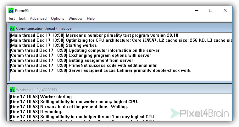Click the Prime95 title bar app icon
Image resolution: width=239 pixels, height=127 pixels.
11,10
